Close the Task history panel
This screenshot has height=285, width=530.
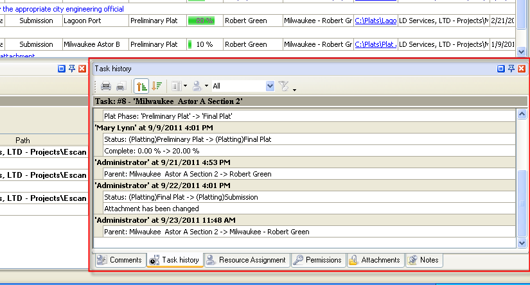coord(522,68)
